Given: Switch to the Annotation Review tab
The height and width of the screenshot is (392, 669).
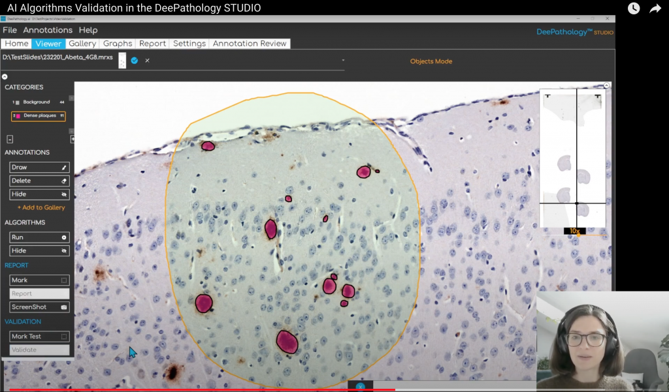Looking at the screenshot, I should (x=250, y=44).
